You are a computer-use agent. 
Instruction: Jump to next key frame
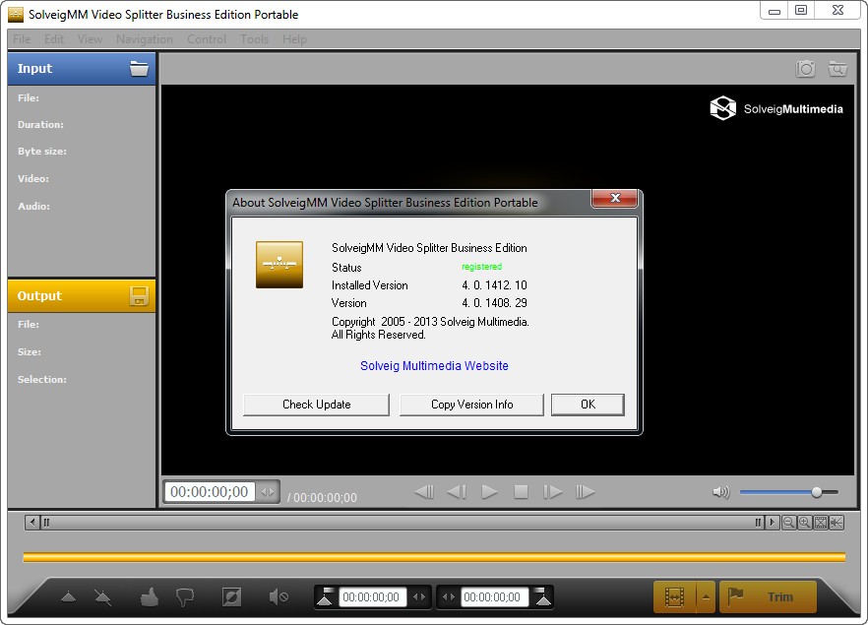click(x=586, y=491)
